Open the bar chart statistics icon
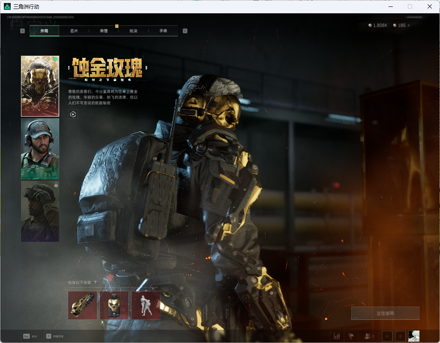Viewport: 440px width, 343px height. [x=337, y=336]
